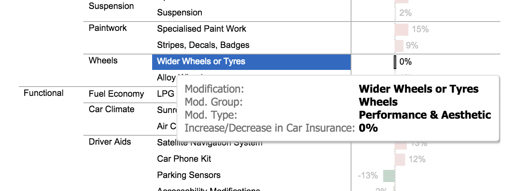Click the Paintwork group header
Viewport: 528px width, 191px height.
click(108, 28)
